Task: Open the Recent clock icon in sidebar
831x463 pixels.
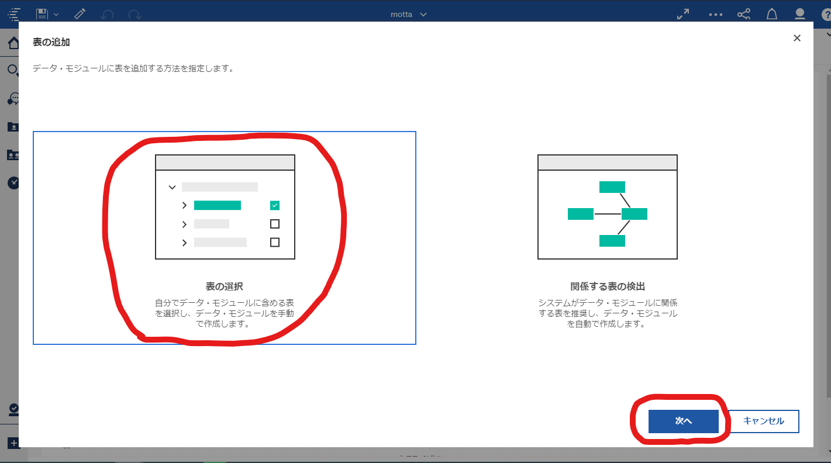Action: pyautogui.click(x=13, y=182)
